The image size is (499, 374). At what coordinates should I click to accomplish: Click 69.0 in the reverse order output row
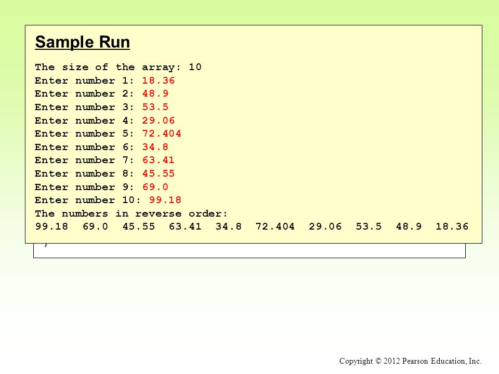pyautogui.click(x=95, y=226)
